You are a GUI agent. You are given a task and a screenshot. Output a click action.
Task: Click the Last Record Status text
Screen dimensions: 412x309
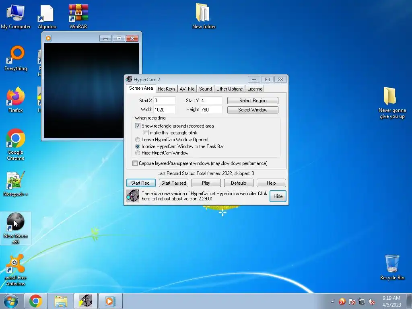[206, 173]
